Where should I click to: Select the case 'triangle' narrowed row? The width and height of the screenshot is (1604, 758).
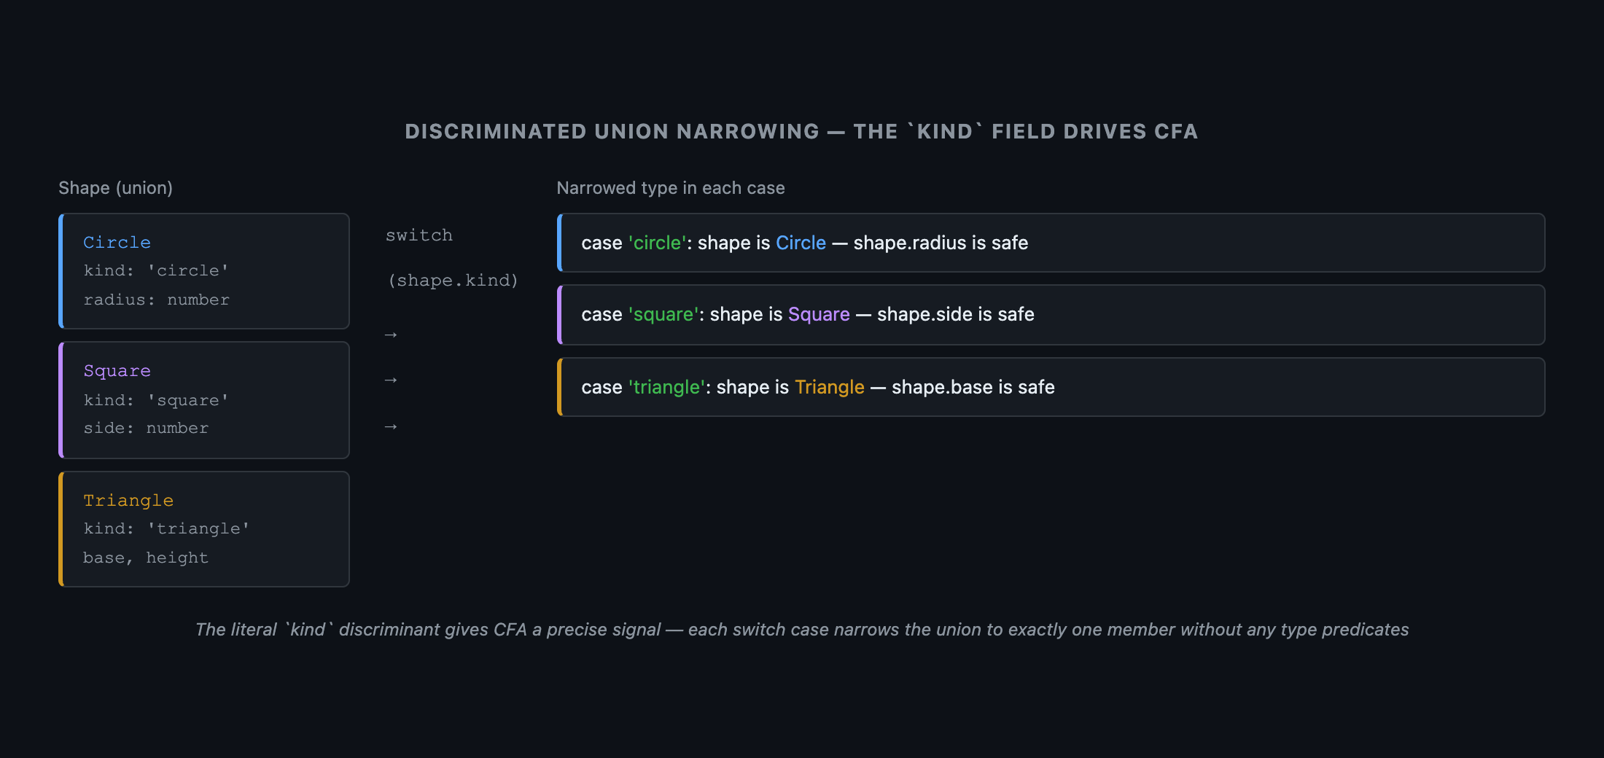tap(1051, 387)
